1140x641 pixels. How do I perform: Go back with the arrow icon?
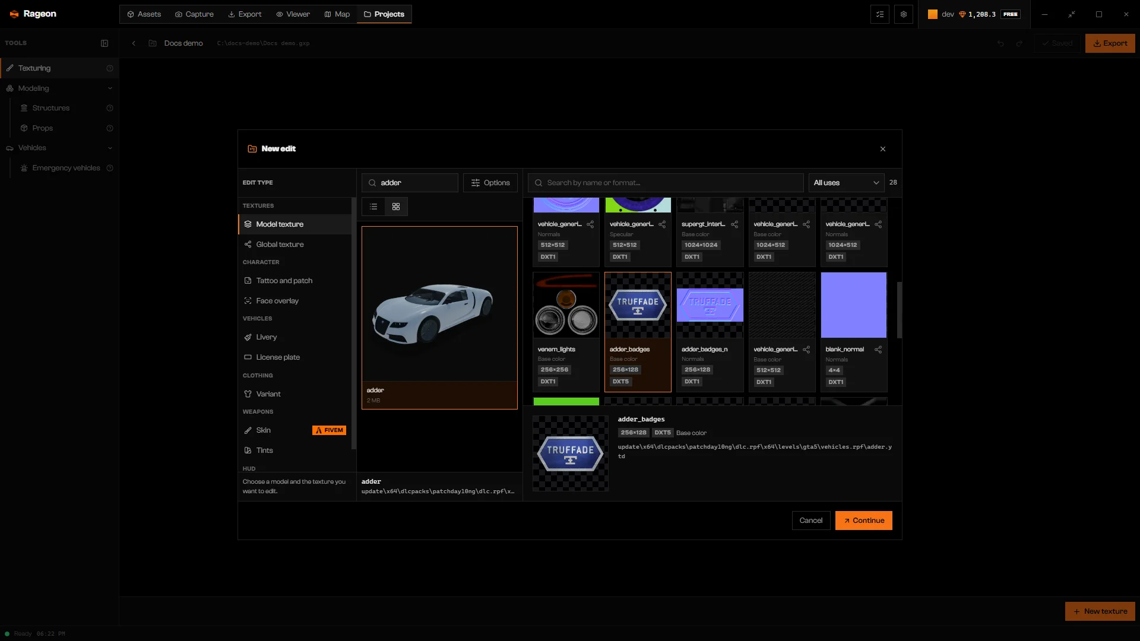coord(134,43)
